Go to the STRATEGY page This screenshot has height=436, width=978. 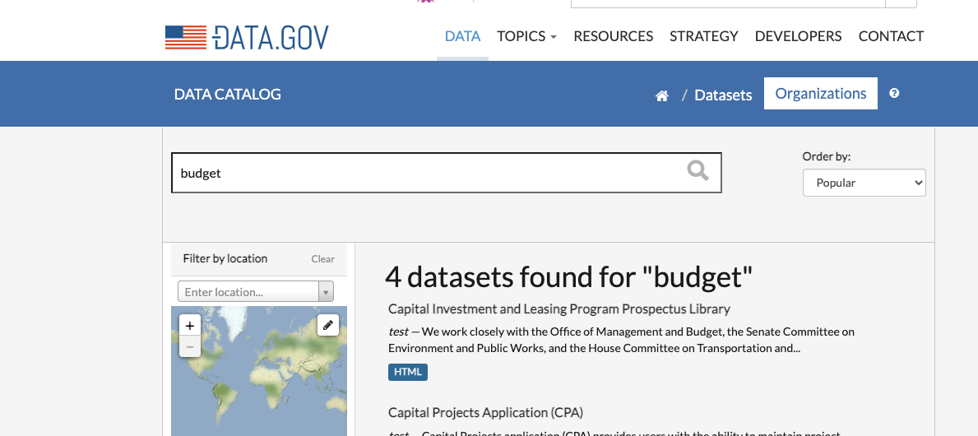point(703,36)
